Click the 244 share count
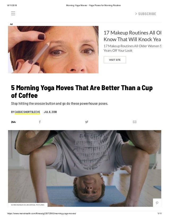Viewport: 169px width, 219px height. click(13, 122)
